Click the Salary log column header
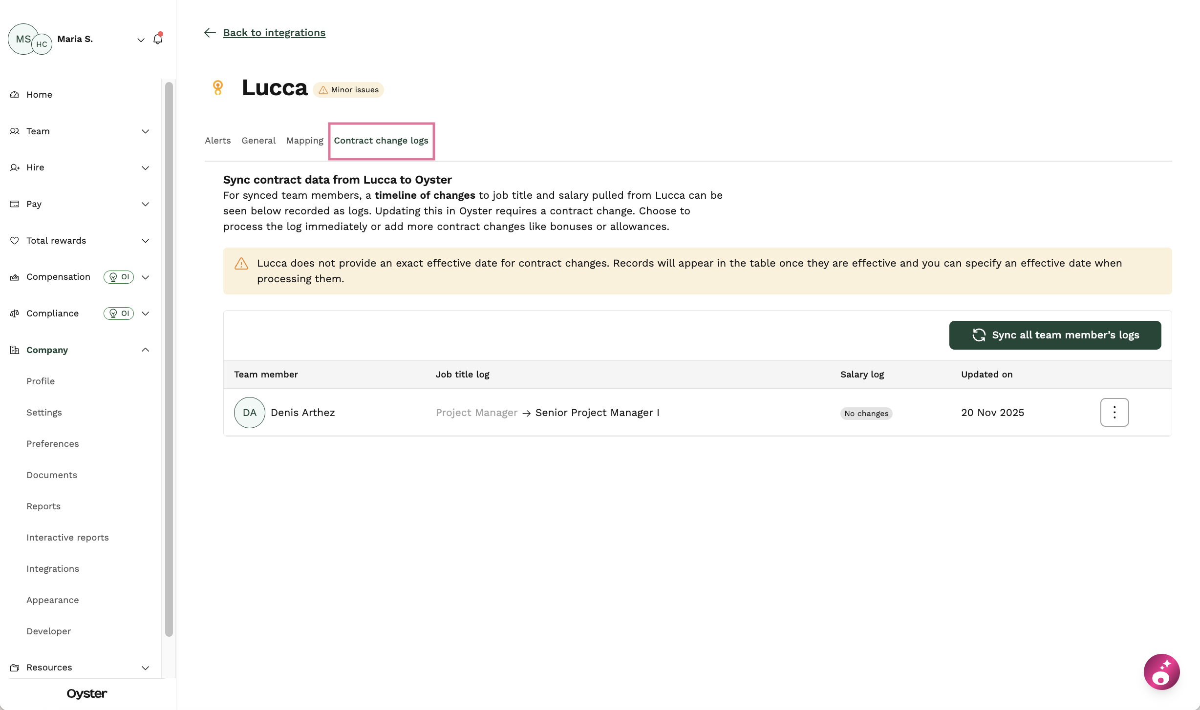This screenshot has width=1200, height=710. (x=862, y=375)
